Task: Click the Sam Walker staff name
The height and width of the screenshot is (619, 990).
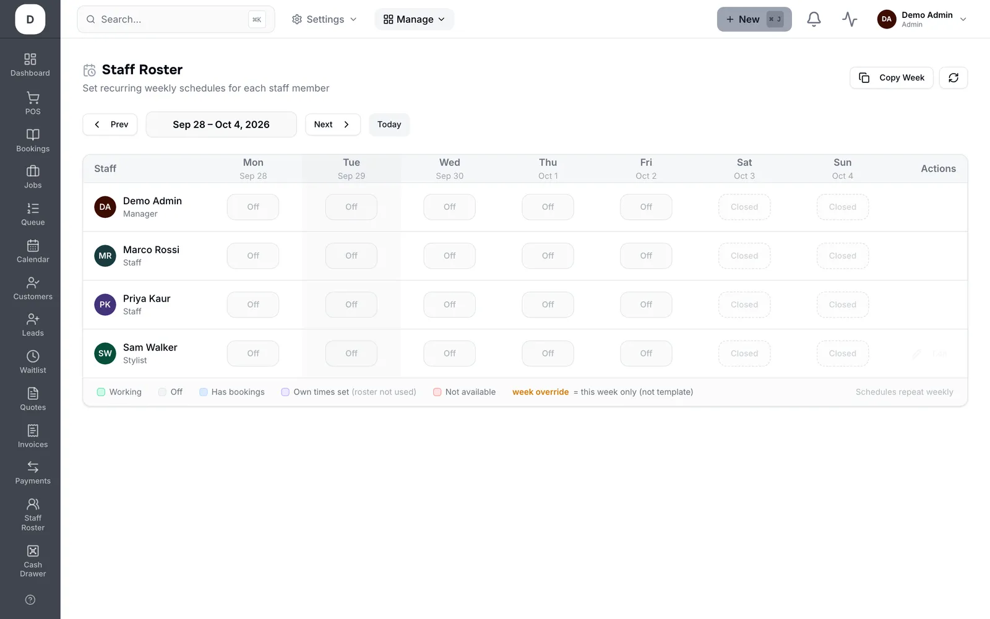Action: [x=150, y=347]
